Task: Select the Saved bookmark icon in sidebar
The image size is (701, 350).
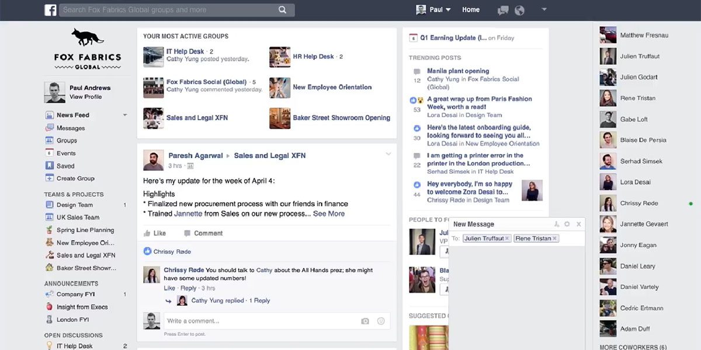Action: click(x=50, y=165)
